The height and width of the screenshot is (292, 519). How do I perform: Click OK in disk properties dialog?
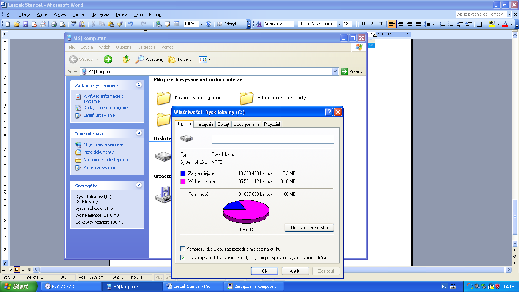(x=265, y=271)
